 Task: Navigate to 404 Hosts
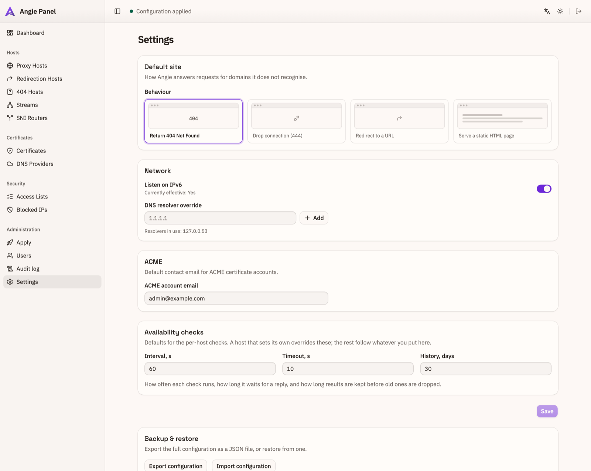click(52, 92)
